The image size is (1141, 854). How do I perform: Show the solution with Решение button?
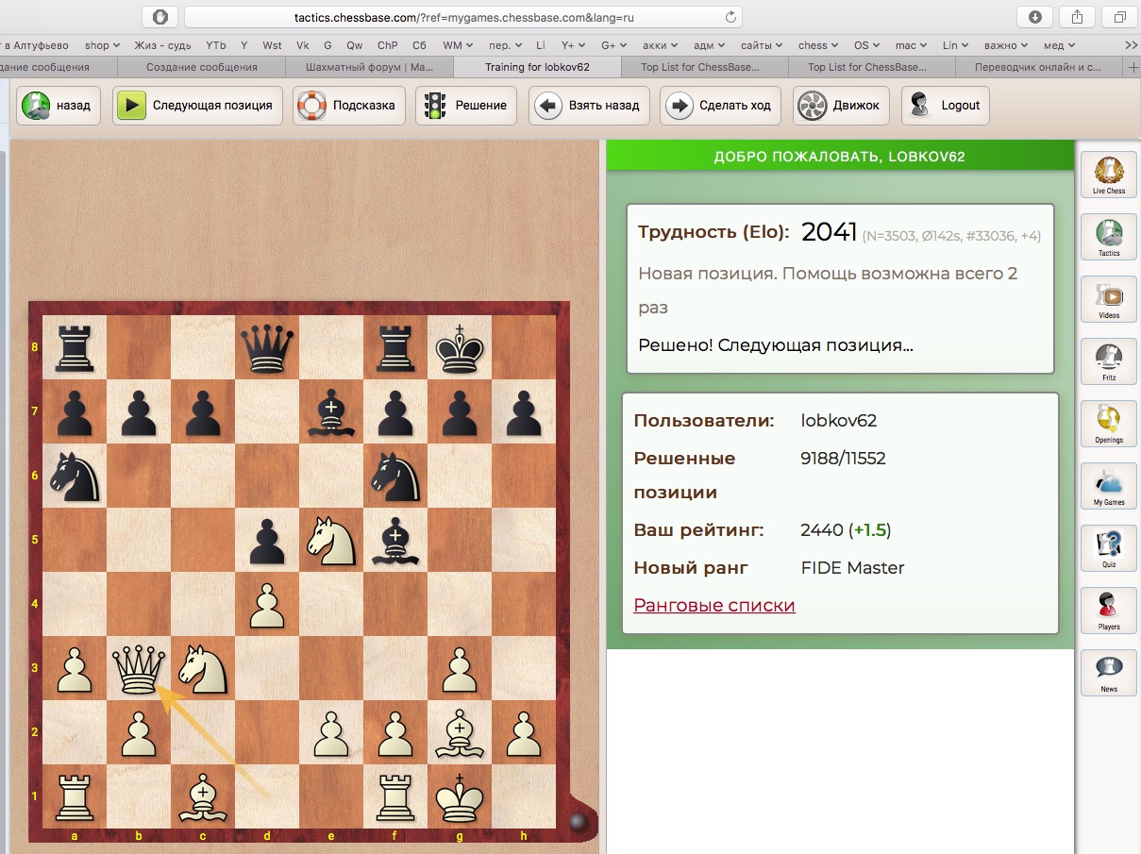click(x=466, y=106)
